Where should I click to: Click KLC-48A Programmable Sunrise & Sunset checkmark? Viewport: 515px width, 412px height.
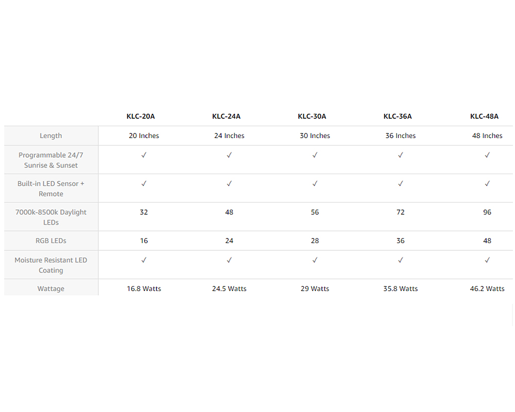487,155
